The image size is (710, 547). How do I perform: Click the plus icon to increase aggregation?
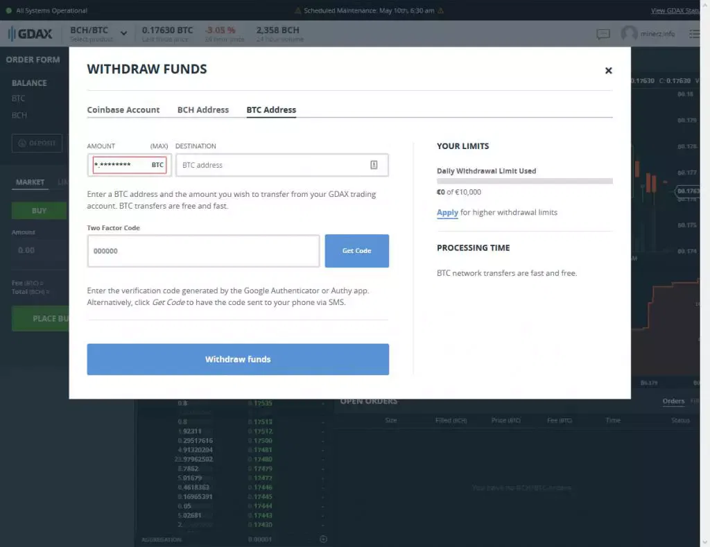[x=322, y=539]
